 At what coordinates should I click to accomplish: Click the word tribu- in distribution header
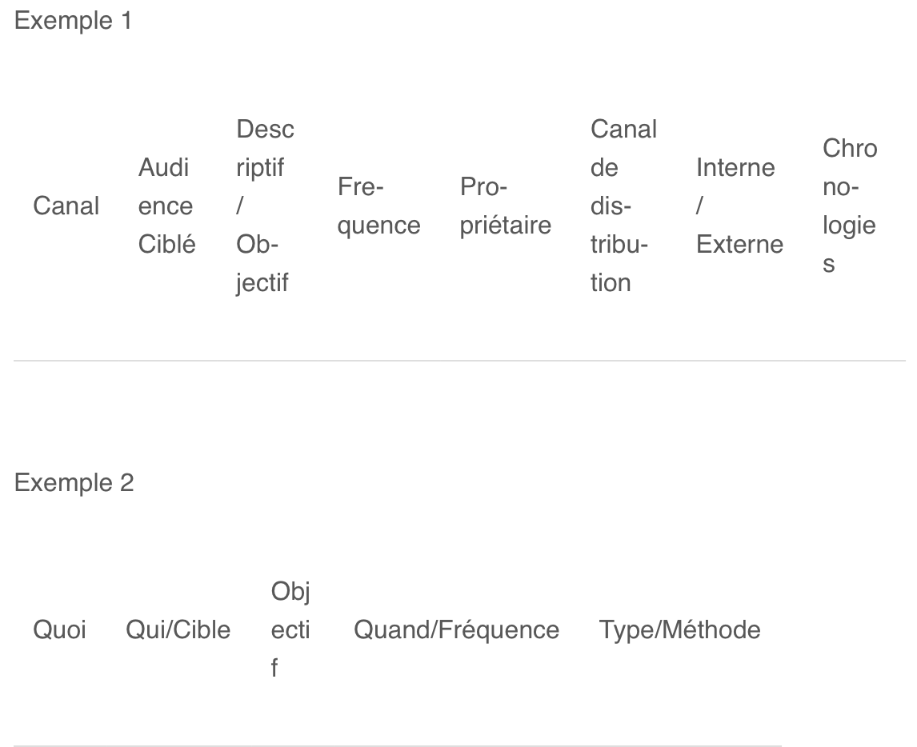click(619, 244)
